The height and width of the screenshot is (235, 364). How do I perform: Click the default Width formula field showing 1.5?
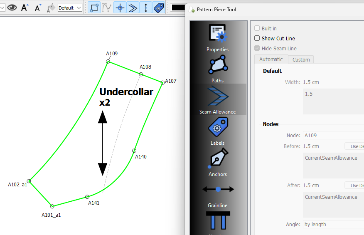coord(333,101)
